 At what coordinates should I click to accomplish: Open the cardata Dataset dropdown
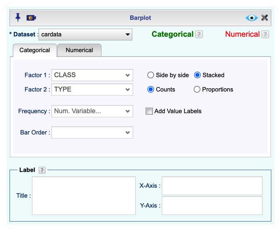pos(85,35)
